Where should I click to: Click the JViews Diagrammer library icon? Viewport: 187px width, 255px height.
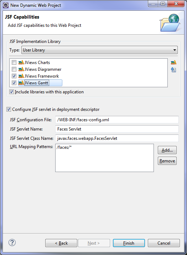tap(21, 69)
